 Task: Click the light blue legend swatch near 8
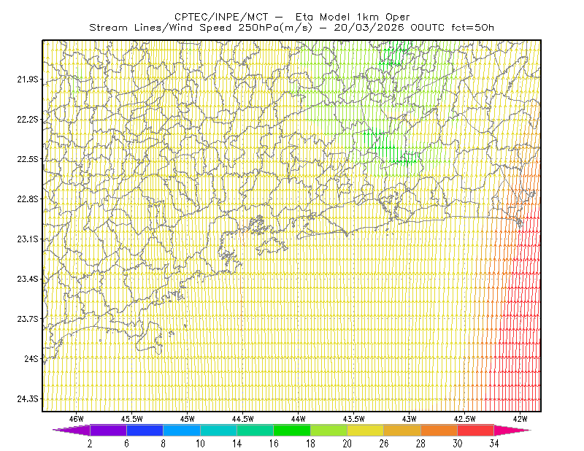[x=182, y=430]
